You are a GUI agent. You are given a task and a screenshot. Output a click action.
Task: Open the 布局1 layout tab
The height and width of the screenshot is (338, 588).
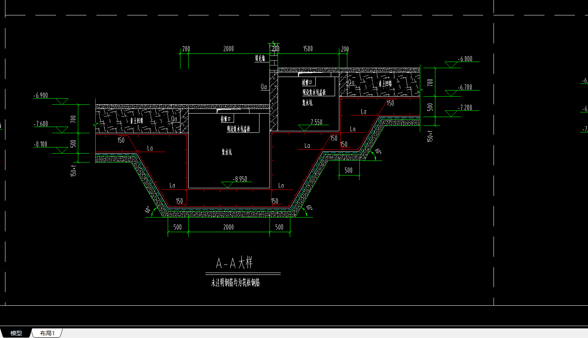tap(47, 333)
